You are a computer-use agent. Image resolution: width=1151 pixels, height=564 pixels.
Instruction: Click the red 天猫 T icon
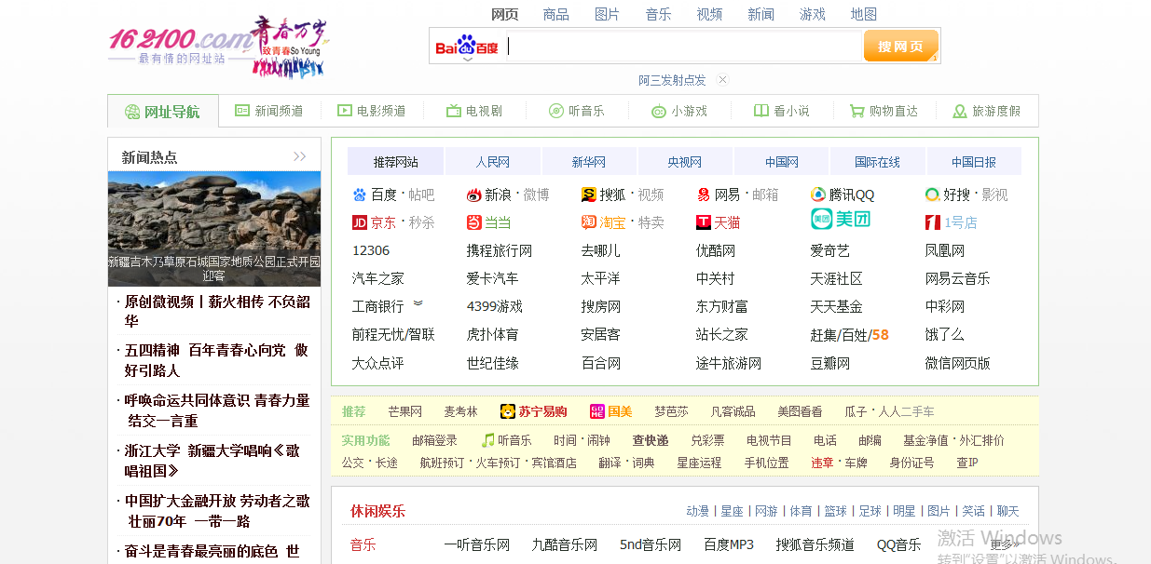702,222
